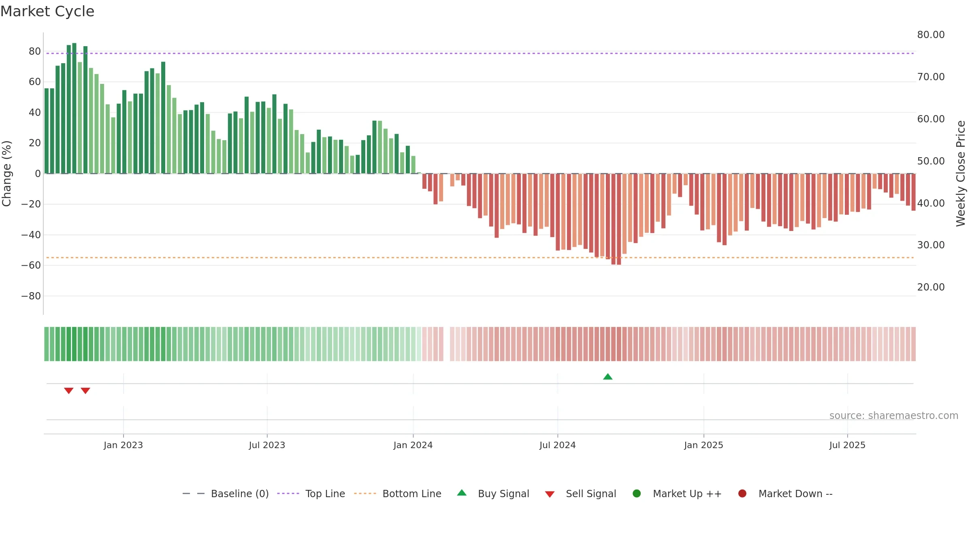Click the −80 label on the change axis
This screenshot has height=547, width=972.
tap(31, 296)
